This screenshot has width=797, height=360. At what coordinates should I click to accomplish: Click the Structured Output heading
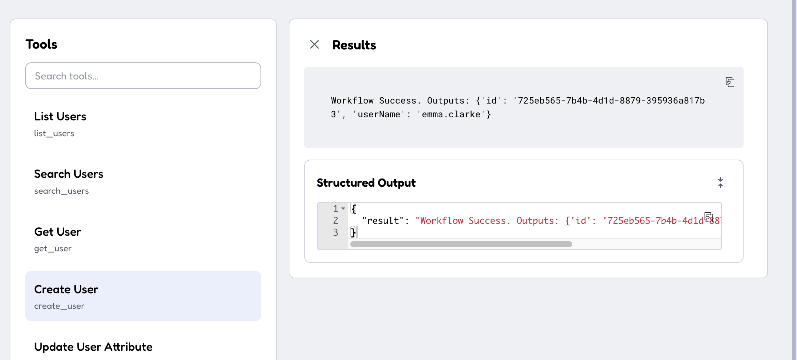(x=366, y=183)
